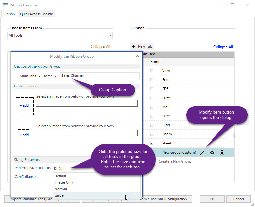Expand the Filter group
255x207 pixels.
click(x=152, y=125)
